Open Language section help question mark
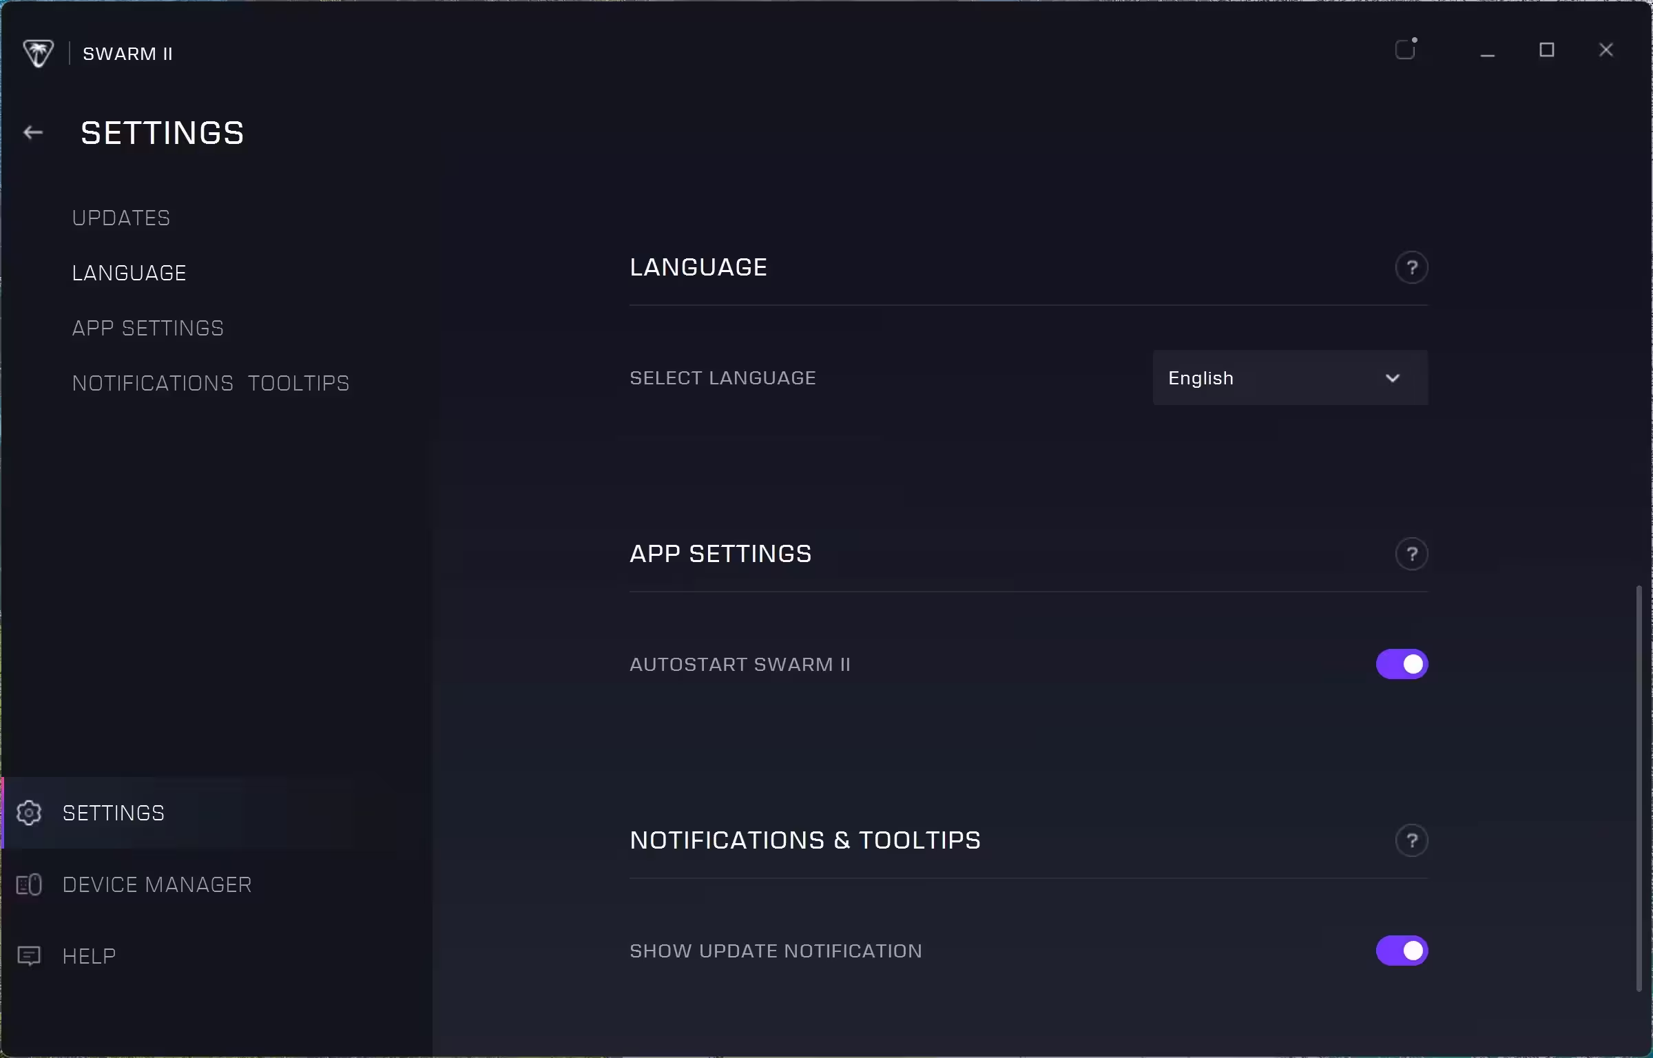This screenshot has height=1058, width=1653. click(x=1411, y=267)
